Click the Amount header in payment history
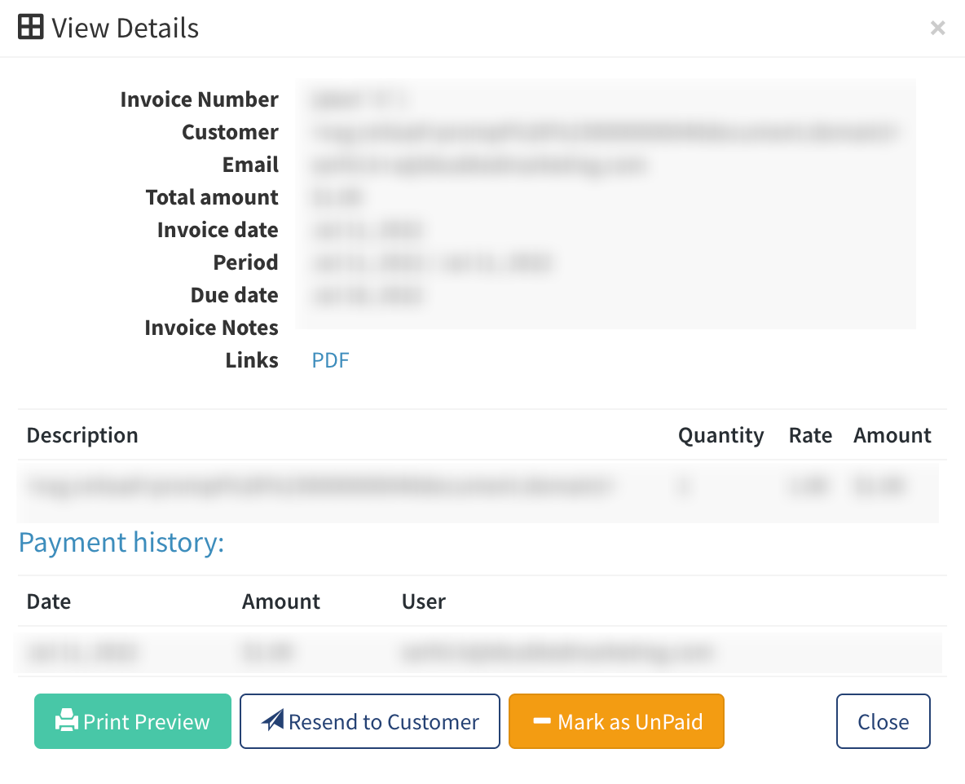965x784 pixels. tap(280, 601)
